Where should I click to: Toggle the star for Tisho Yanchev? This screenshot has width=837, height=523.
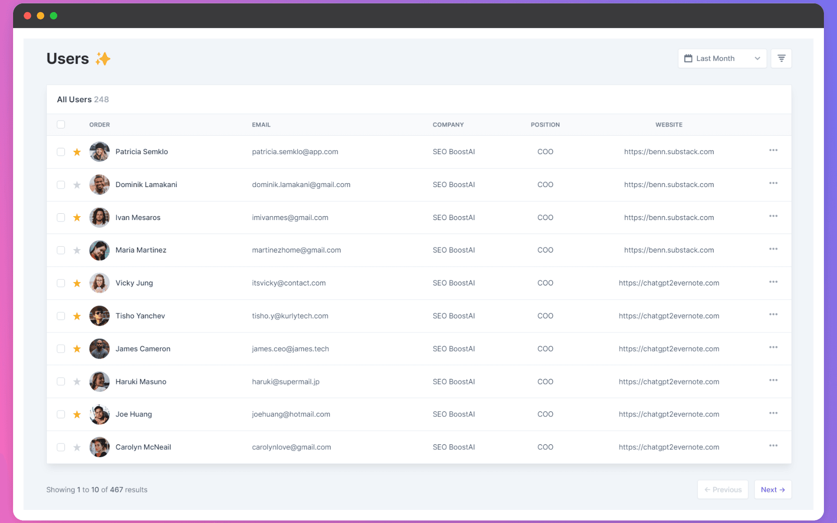[77, 316]
